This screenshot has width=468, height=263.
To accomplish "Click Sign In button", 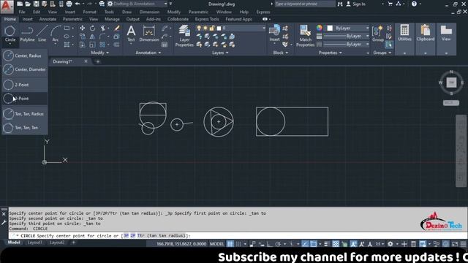I will click(356, 4).
